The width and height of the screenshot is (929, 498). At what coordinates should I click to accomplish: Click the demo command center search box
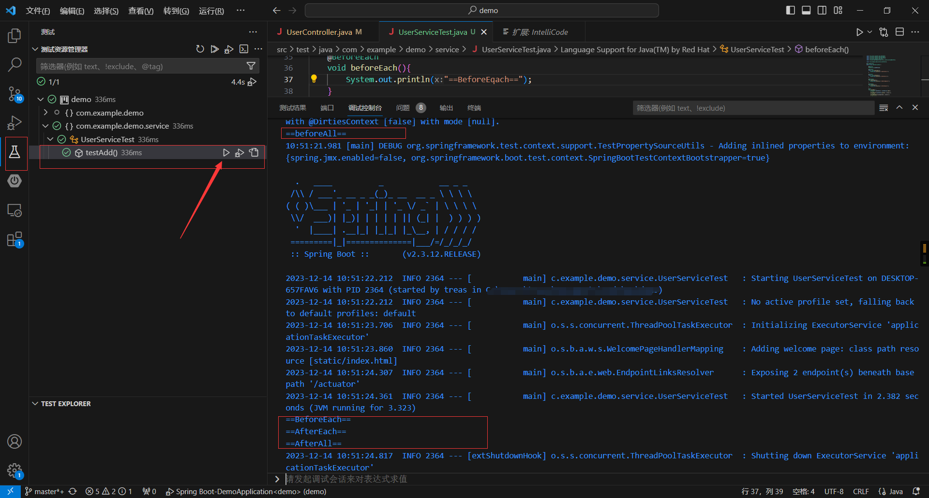[482, 10]
